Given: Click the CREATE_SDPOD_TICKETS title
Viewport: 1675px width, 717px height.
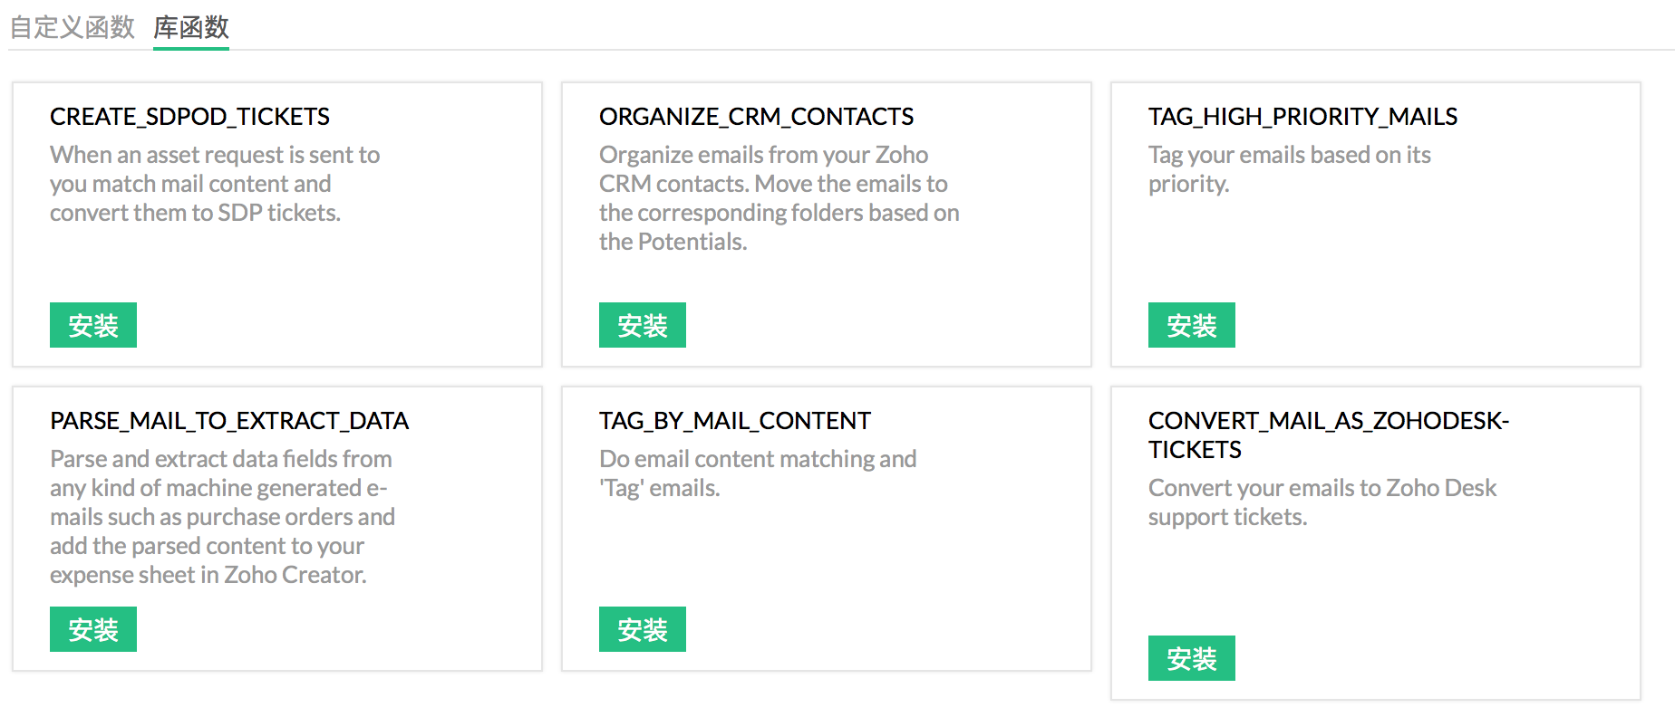Looking at the screenshot, I should point(189,117).
